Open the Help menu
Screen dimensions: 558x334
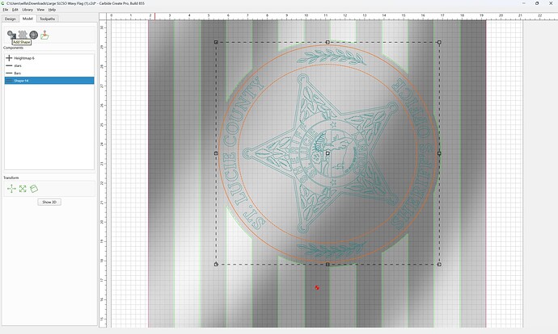point(52,10)
